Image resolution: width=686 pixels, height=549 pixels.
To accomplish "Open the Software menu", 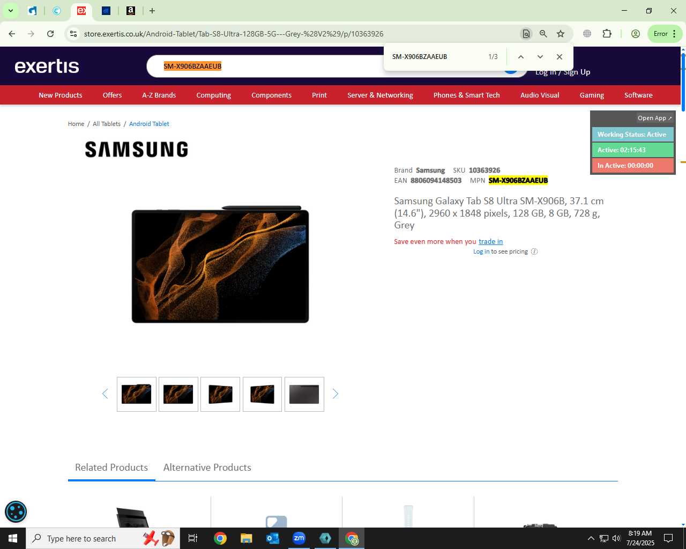I will pyautogui.click(x=638, y=95).
